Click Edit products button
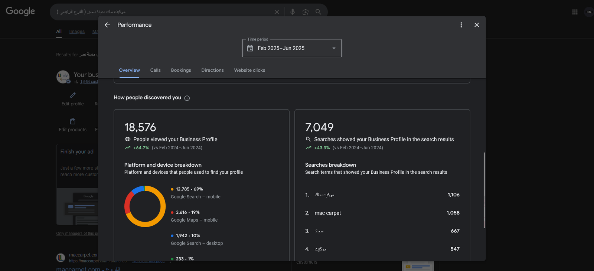The width and height of the screenshot is (594, 271). click(73, 125)
